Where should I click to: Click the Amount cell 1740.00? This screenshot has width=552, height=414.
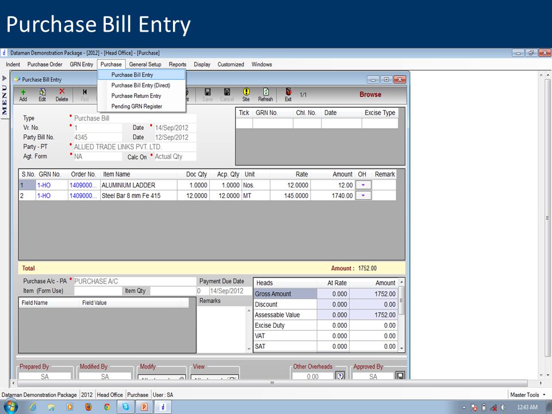pyautogui.click(x=332, y=195)
